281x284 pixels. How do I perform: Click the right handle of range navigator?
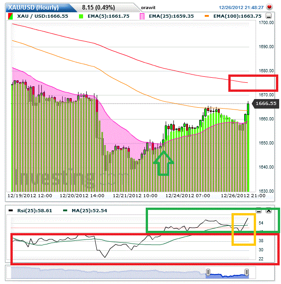tap(247, 272)
